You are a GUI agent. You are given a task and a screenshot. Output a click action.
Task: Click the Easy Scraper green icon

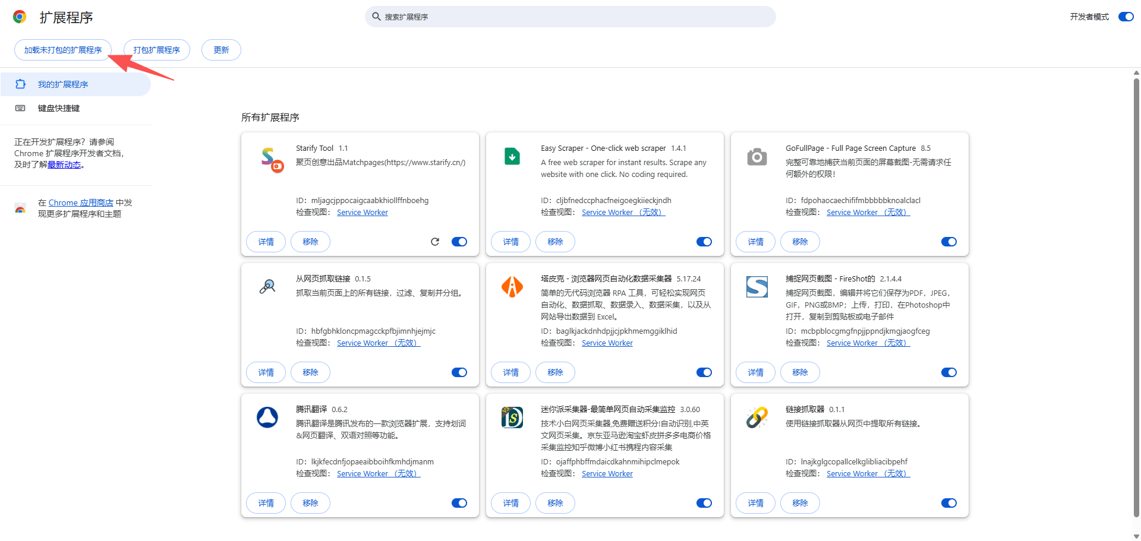point(512,156)
